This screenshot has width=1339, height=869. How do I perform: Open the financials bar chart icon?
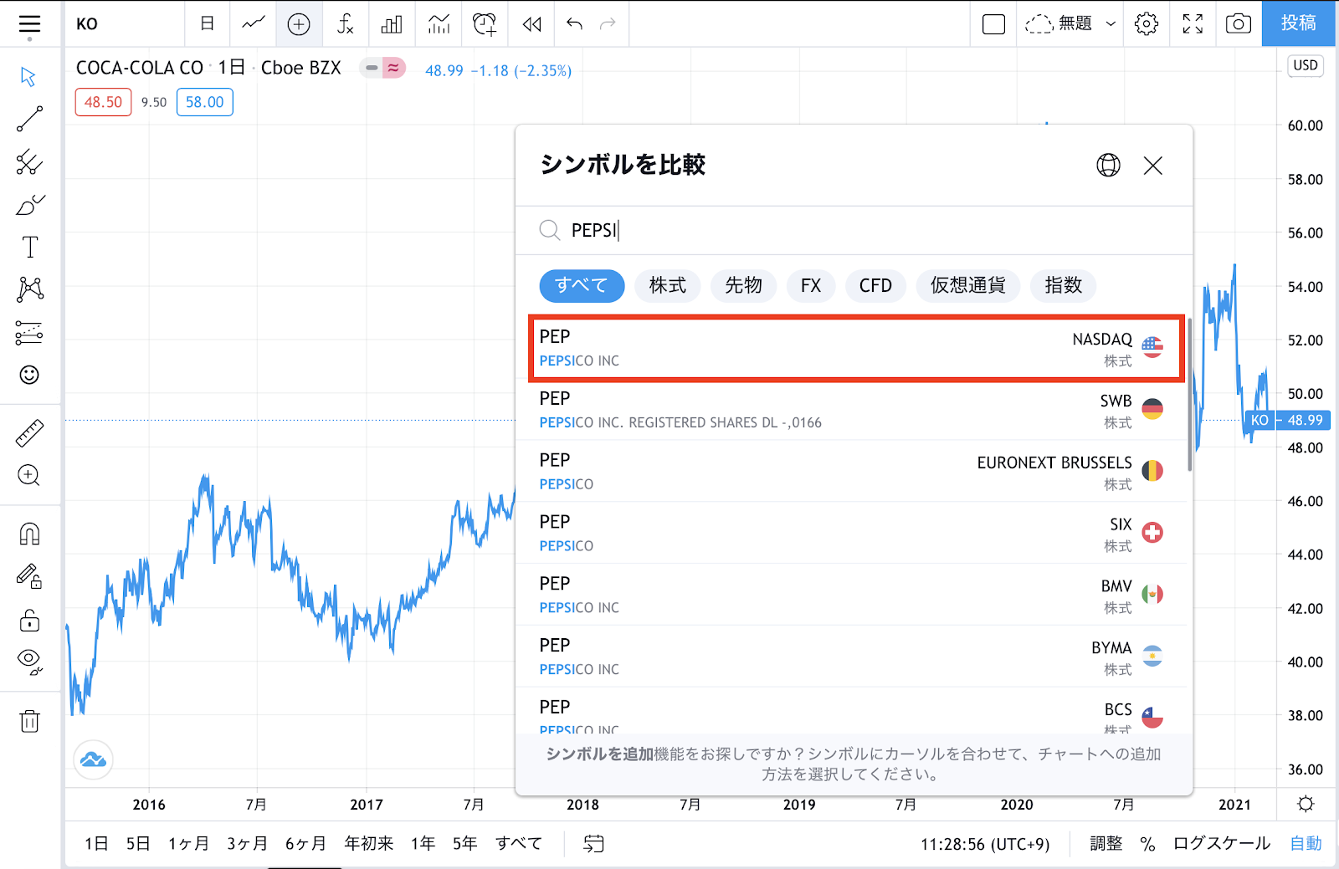click(x=392, y=24)
